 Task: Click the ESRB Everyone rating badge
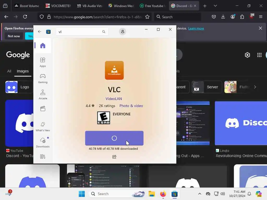[104, 118]
